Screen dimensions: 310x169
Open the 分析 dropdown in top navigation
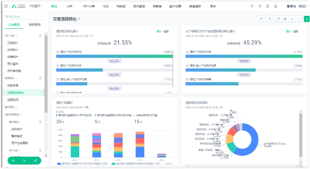[70, 6]
